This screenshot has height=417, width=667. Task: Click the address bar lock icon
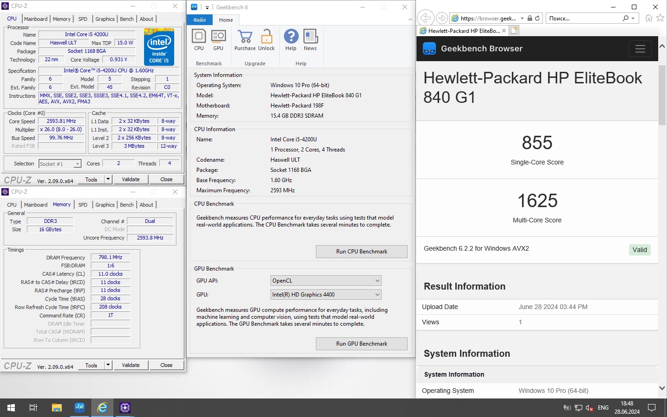tap(530, 19)
